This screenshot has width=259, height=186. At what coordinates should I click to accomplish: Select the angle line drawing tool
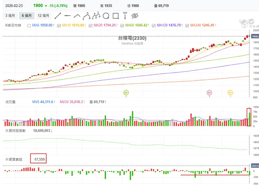(x=77, y=16)
